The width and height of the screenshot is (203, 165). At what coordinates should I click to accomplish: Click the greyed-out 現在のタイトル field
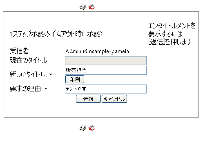[106, 61]
